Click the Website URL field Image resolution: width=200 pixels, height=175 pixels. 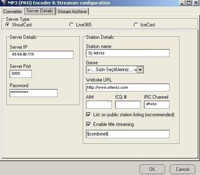[x=128, y=87]
